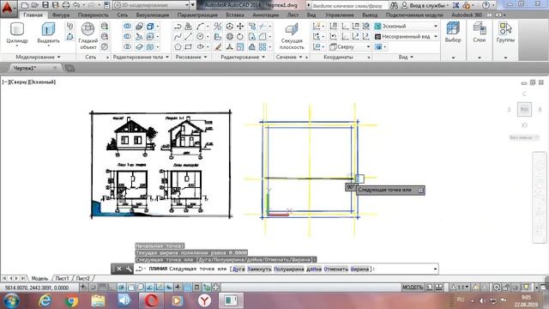
Task: Open Google Chrome from taskbar
Action: coord(71,300)
